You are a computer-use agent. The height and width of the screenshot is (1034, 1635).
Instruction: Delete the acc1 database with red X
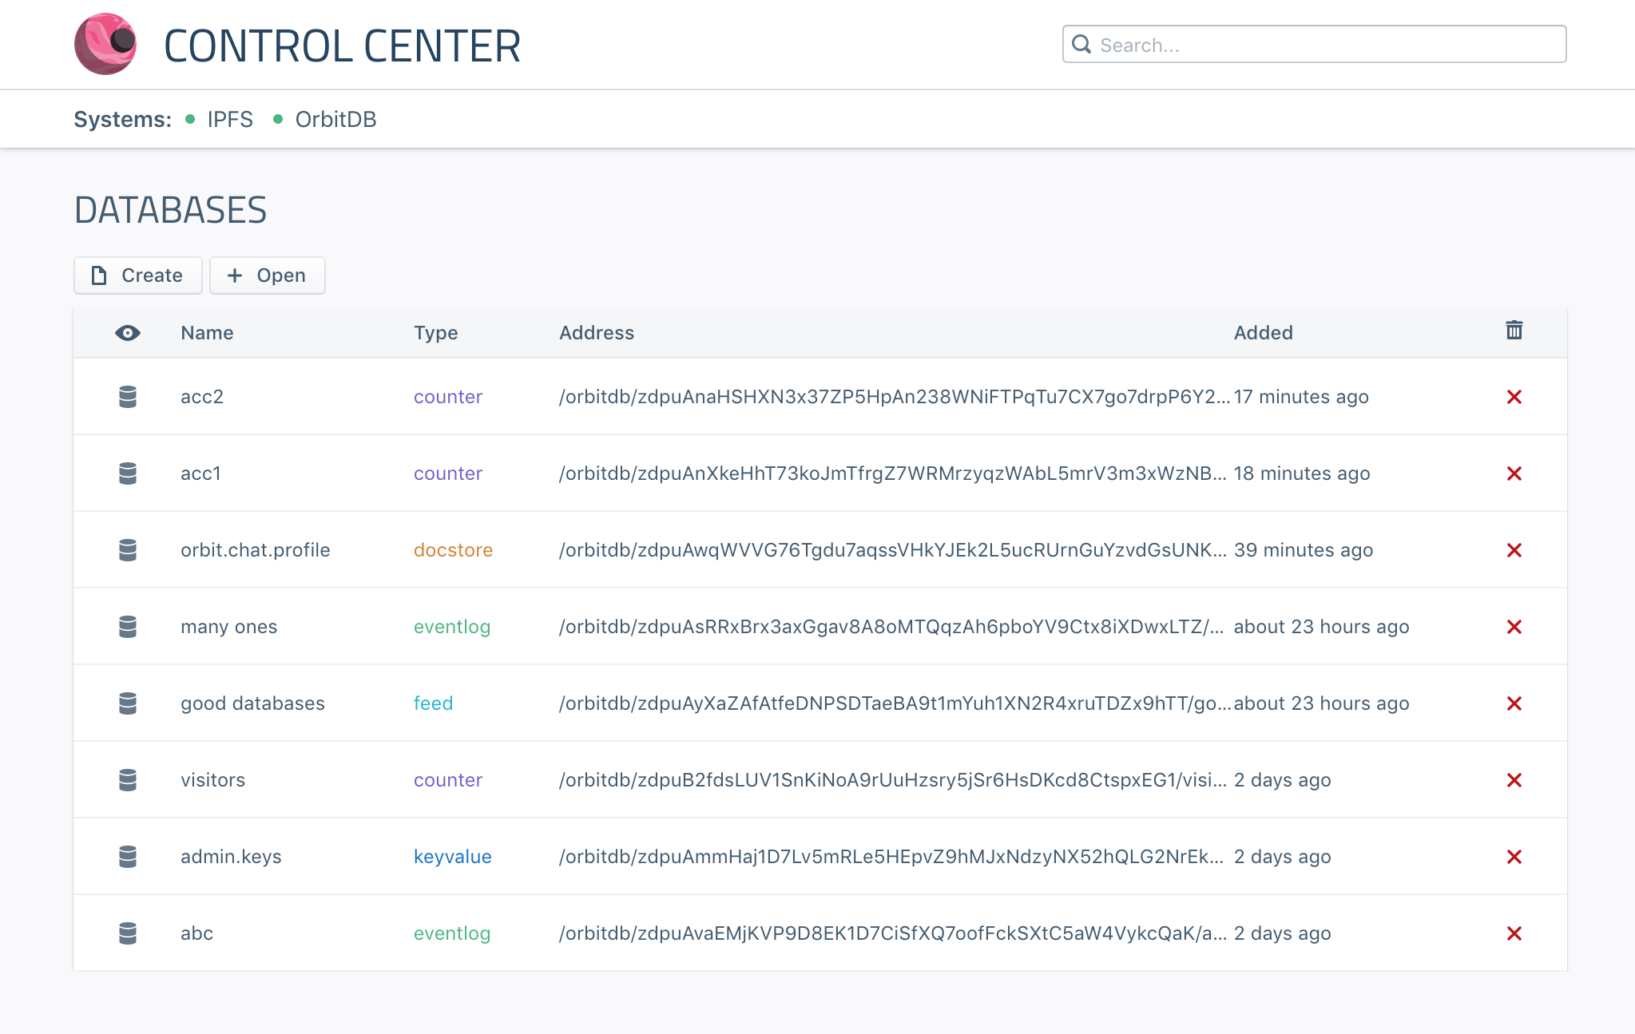(x=1514, y=473)
